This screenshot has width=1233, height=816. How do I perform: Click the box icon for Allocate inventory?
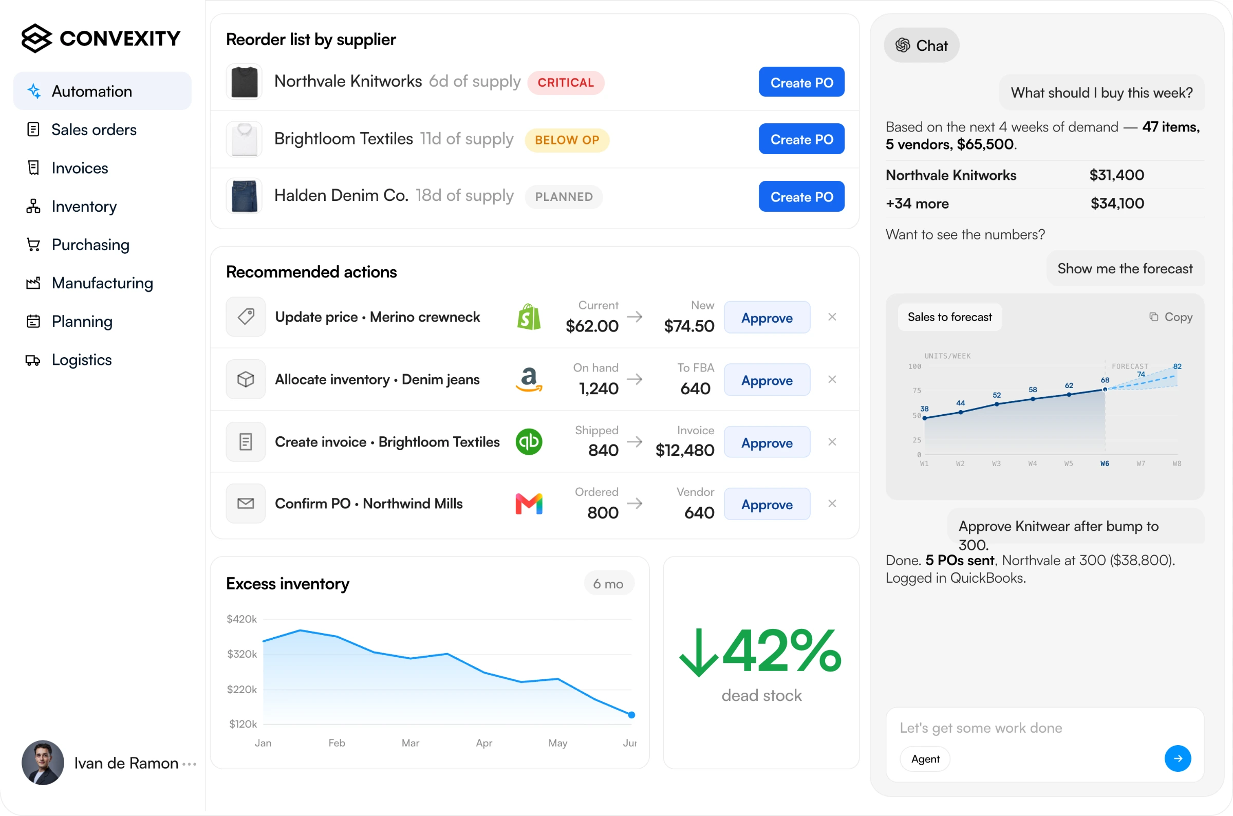[246, 379]
